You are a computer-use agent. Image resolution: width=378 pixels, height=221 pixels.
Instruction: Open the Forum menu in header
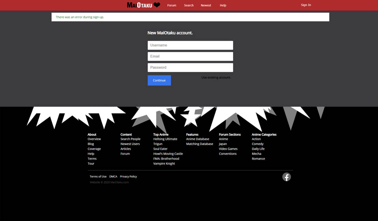pyautogui.click(x=172, y=6)
